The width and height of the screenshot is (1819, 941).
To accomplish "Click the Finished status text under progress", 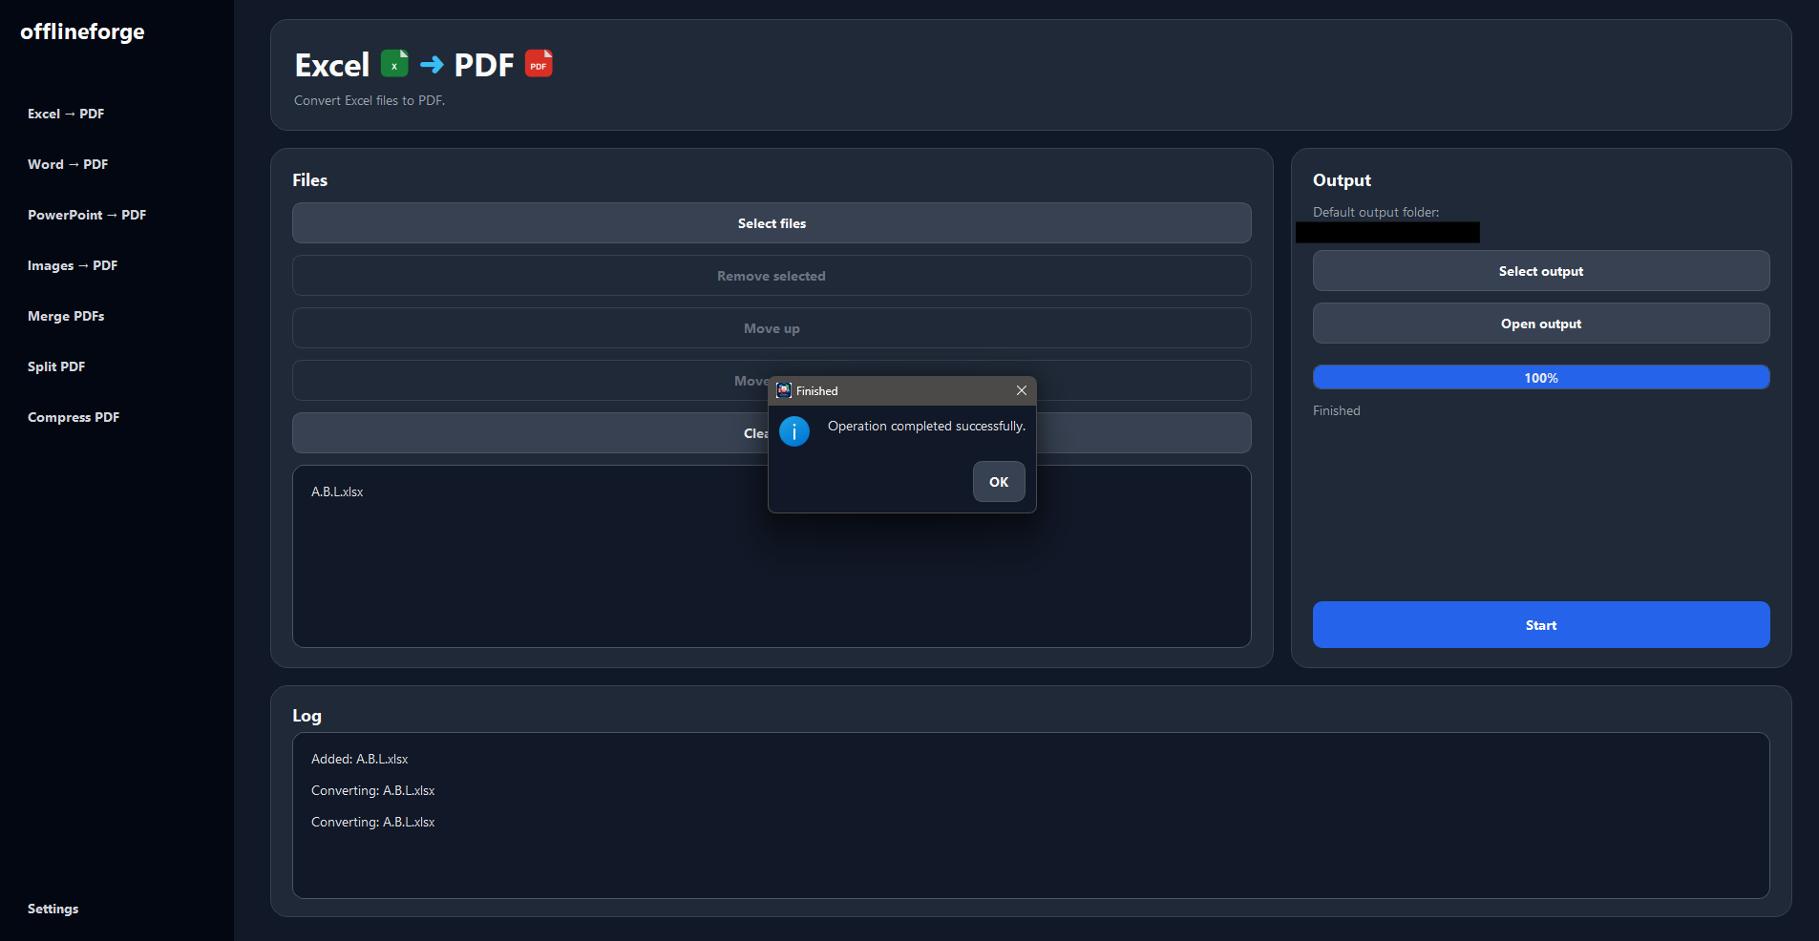I will (x=1337, y=410).
